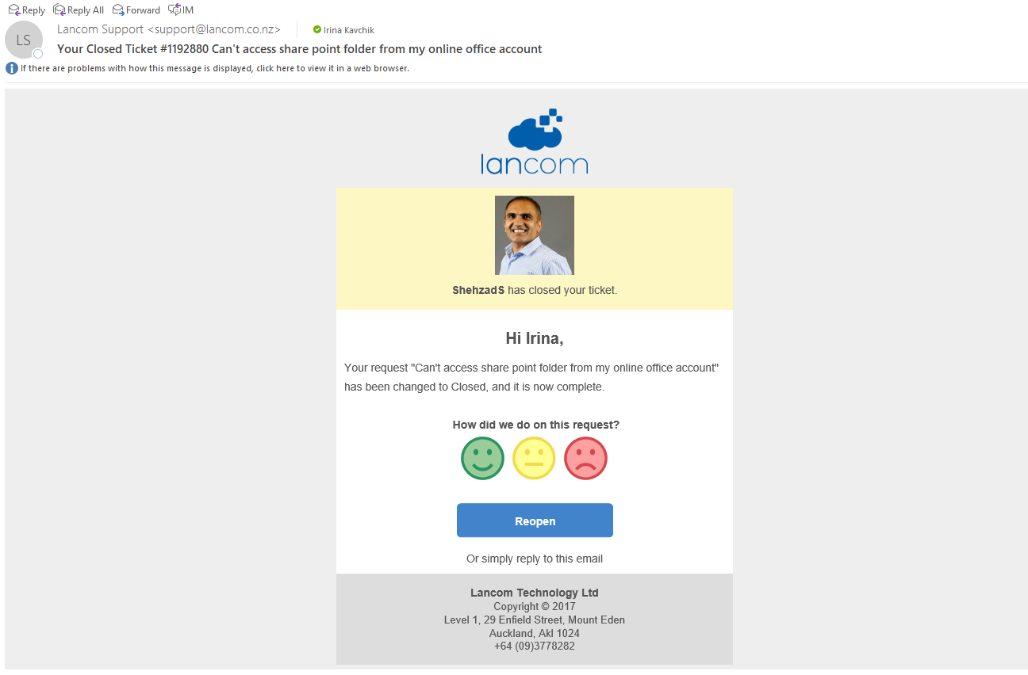
Task: Open the ShehzadS agent photo
Action: click(535, 235)
